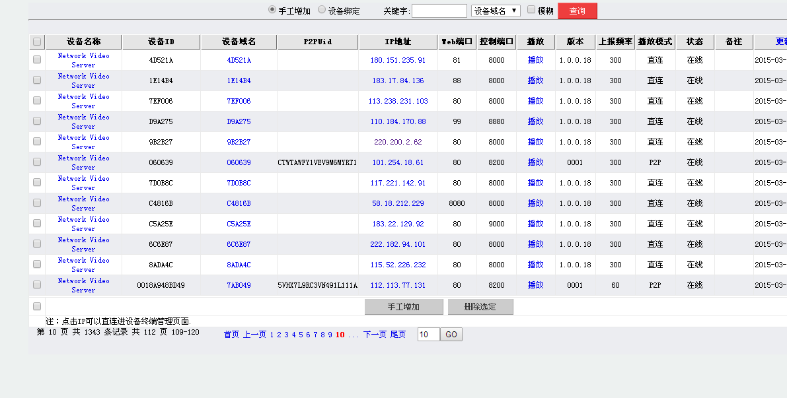
Task: Open visited IP link 220.200.2.62
Action: point(398,143)
